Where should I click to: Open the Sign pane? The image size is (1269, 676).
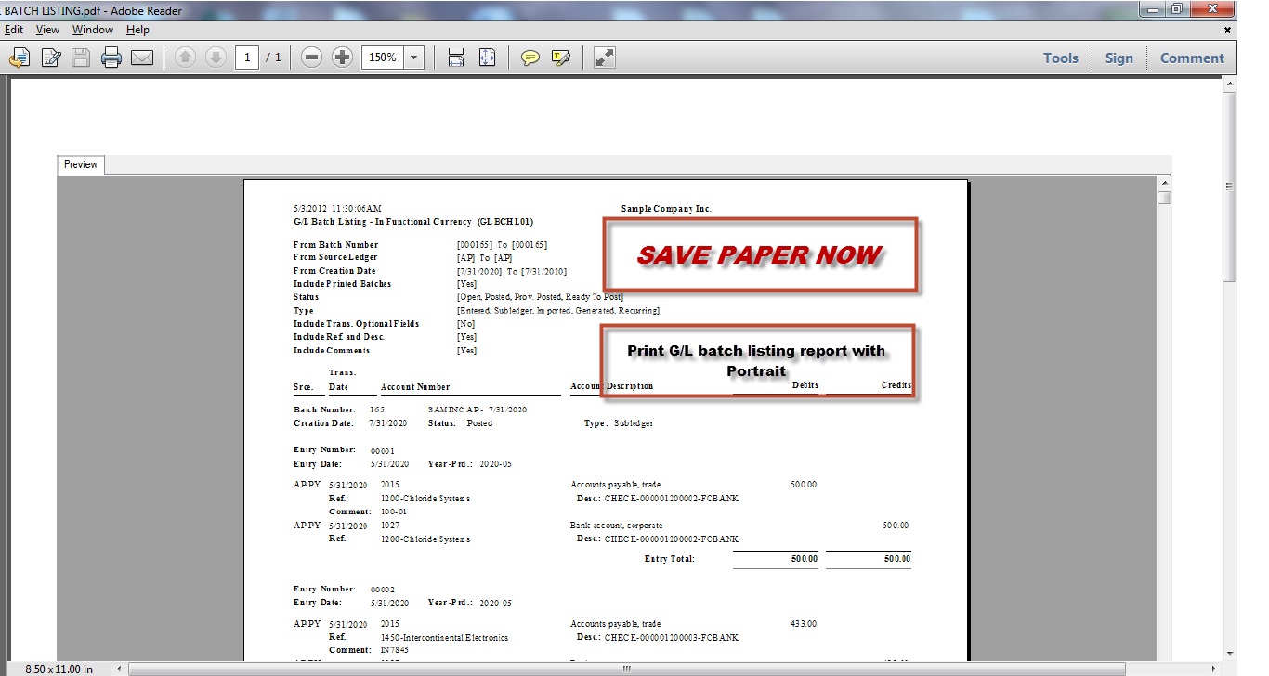pyautogui.click(x=1119, y=58)
